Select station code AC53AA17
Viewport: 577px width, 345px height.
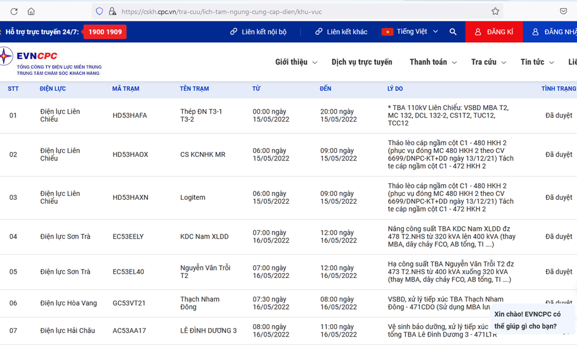tap(129, 331)
